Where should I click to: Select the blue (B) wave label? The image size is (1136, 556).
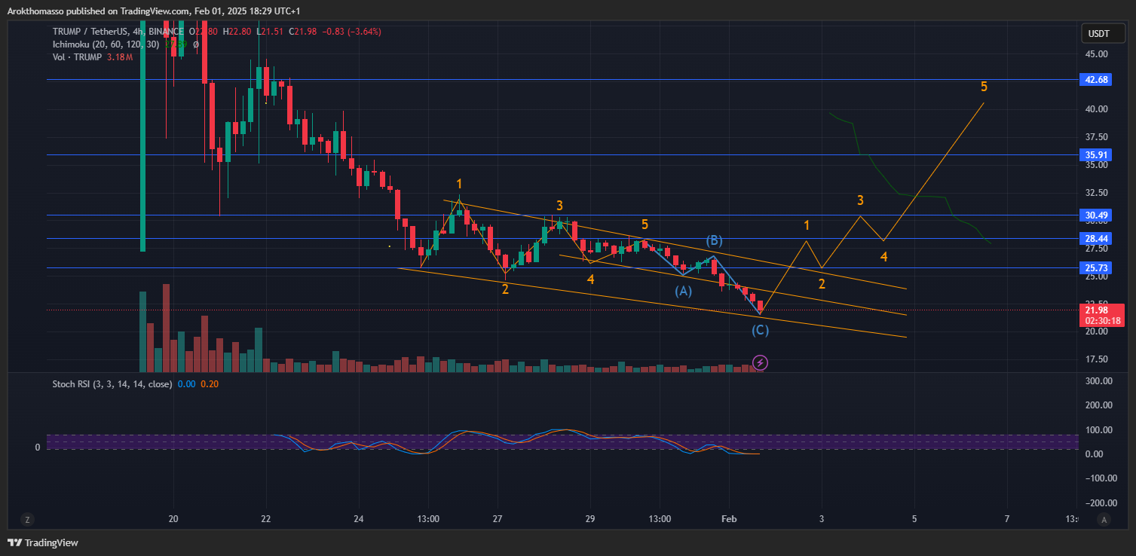tap(714, 241)
